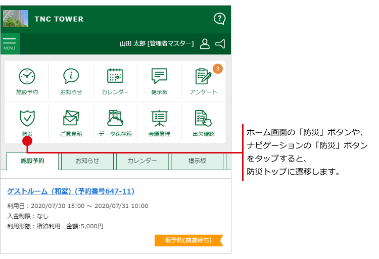379x259 pixels.
Task: Open the データ保存箱 cloud storage icon
Action: (115, 118)
